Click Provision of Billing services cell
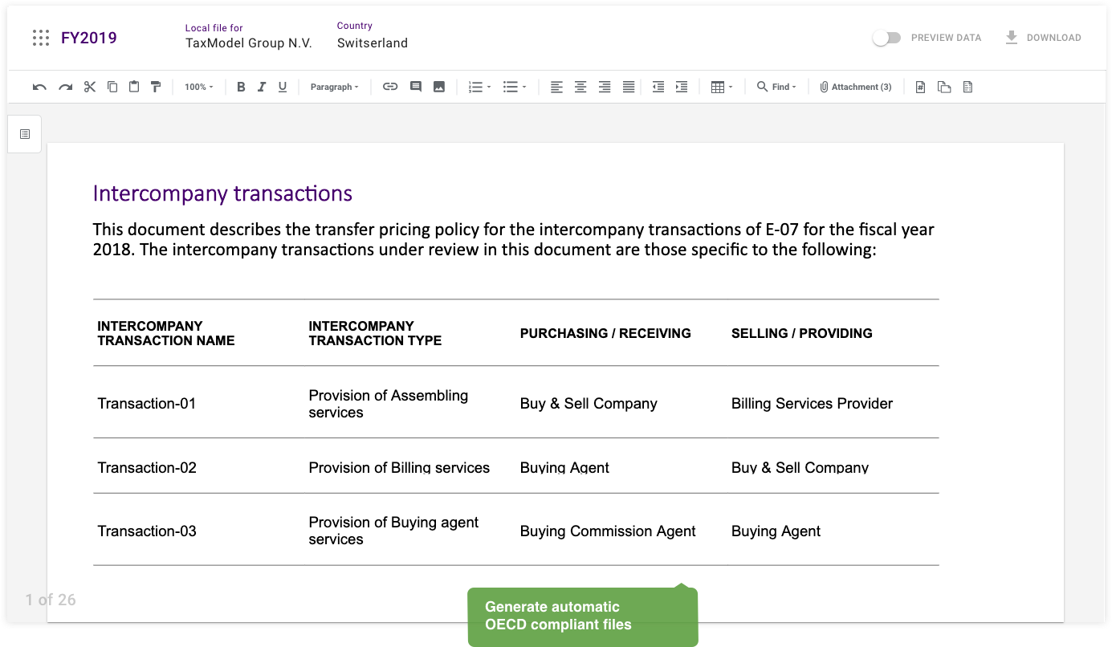 tap(399, 467)
